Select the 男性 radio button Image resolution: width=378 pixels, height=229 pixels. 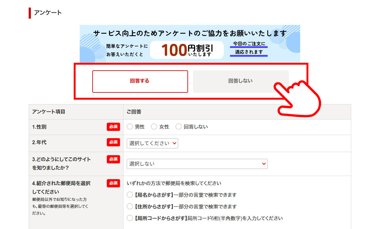point(130,127)
